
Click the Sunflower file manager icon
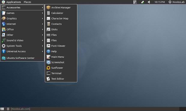pos(48,68)
